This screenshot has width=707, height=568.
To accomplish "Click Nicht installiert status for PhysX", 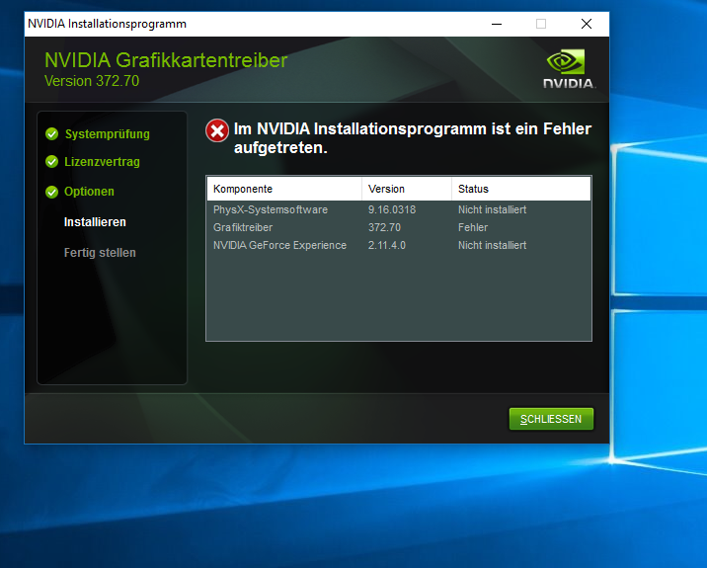I will (493, 209).
